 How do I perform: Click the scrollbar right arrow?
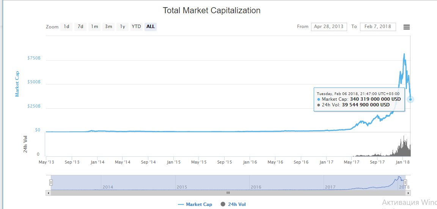pos(408,193)
